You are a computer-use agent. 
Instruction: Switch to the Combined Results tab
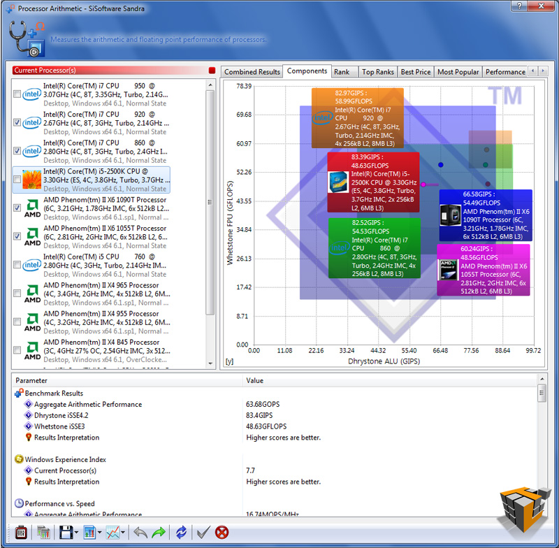(252, 72)
